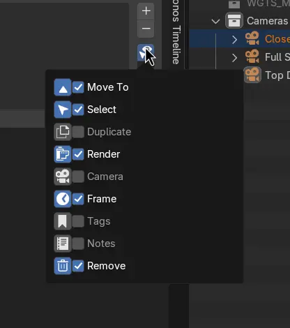Click the Remove label
Viewport: 290px width, 328px height.
(107, 266)
